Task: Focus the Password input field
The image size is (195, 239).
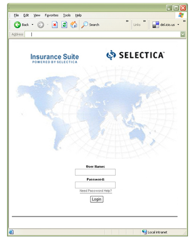Action: (x=95, y=185)
